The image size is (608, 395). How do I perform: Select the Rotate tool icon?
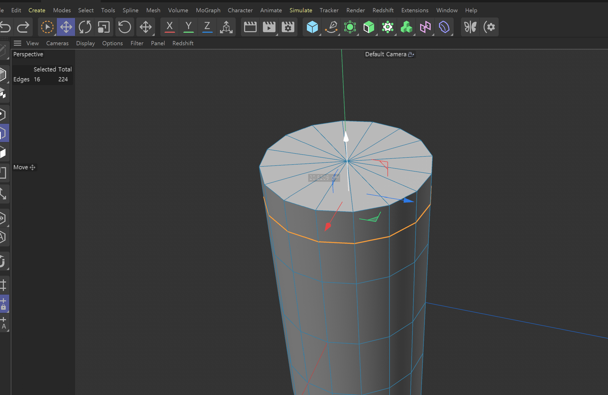coord(85,27)
